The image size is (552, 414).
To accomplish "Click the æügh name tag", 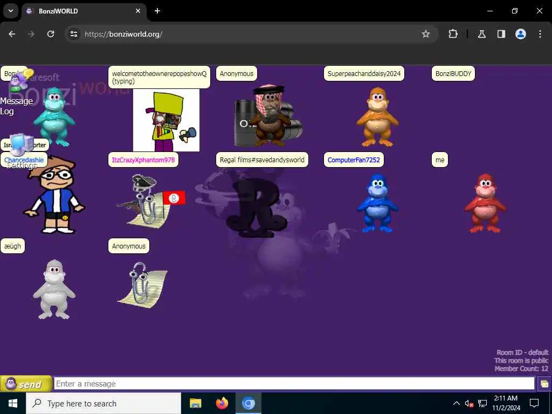I will pyautogui.click(x=13, y=246).
